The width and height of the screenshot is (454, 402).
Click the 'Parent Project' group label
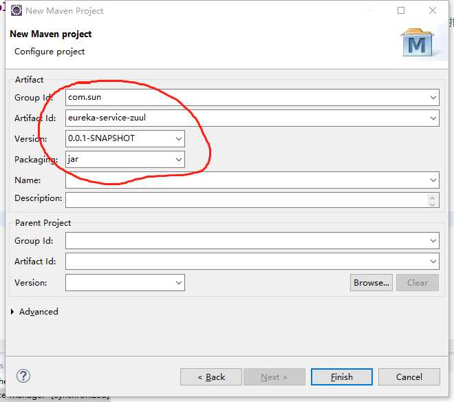tap(43, 223)
